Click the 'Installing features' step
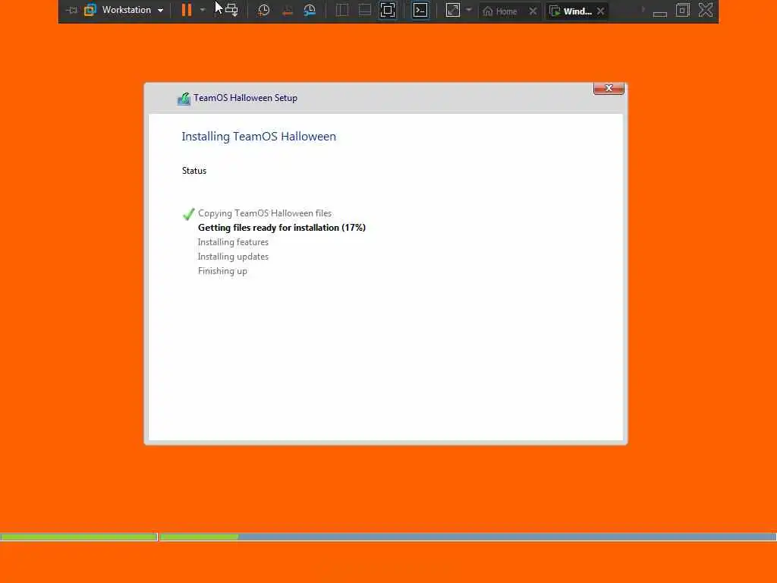 [x=233, y=242]
